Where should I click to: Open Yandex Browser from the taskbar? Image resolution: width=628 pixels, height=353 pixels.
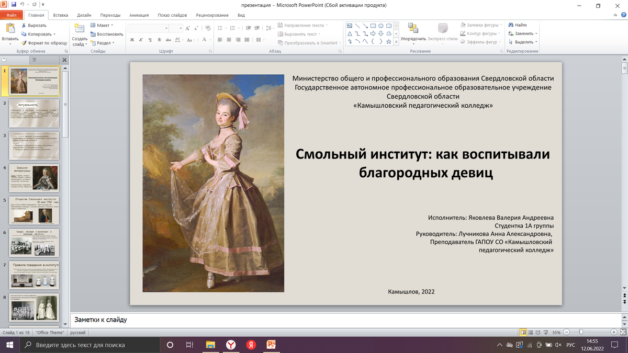[x=231, y=345]
